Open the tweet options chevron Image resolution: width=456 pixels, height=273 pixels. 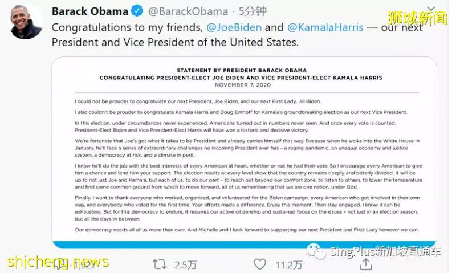(x=431, y=9)
